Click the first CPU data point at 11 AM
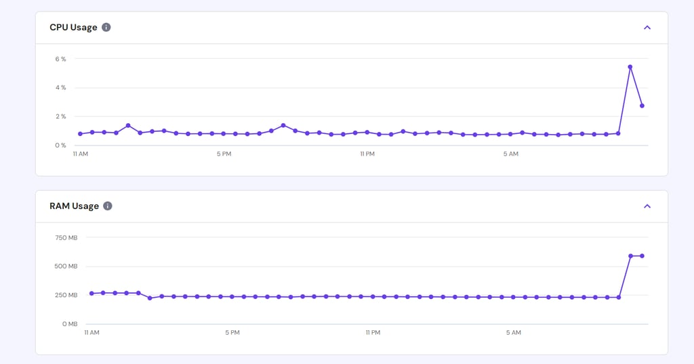This screenshot has width=694, height=364. [x=80, y=134]
